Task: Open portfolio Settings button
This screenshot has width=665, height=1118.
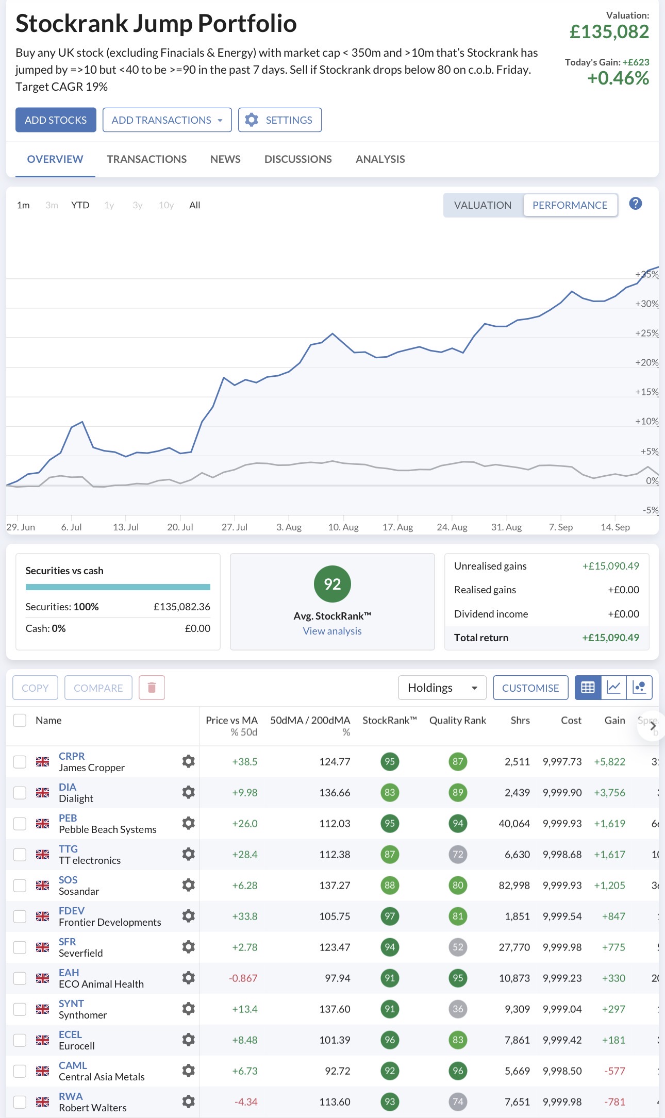Action: (280, 120)
